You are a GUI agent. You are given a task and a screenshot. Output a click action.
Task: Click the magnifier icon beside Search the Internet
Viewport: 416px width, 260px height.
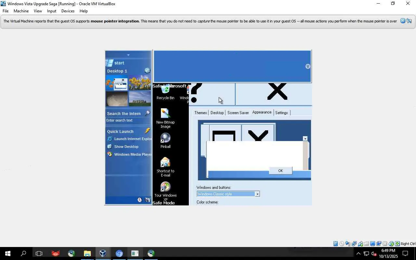147,113
